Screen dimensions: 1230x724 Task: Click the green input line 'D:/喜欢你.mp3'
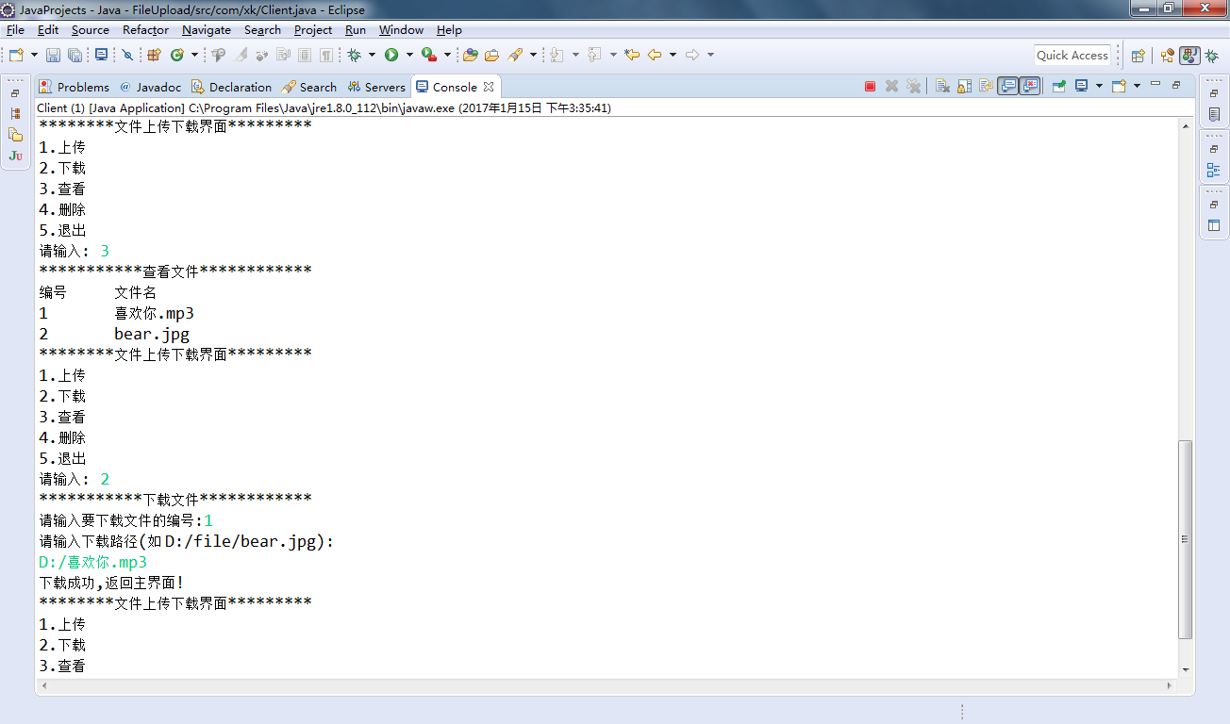pyautogui.click(x=93, y=563)
